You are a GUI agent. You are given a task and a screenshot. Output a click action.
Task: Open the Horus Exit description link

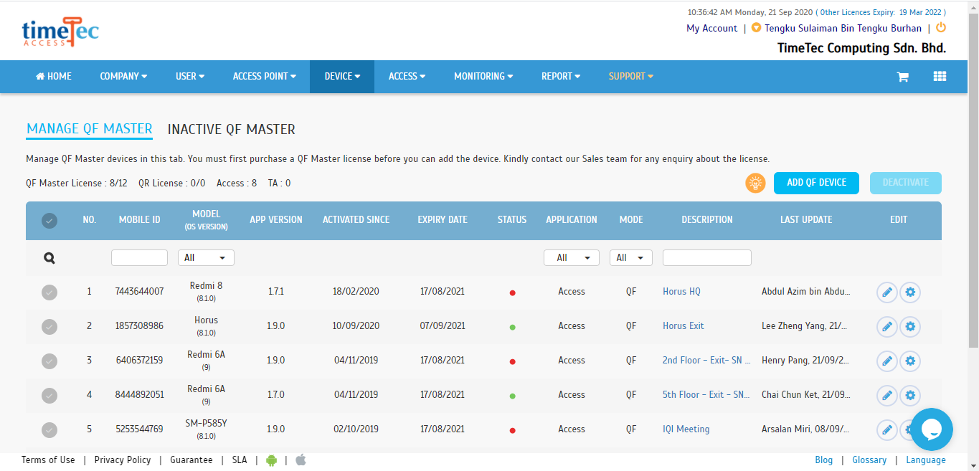pos(683,326)
